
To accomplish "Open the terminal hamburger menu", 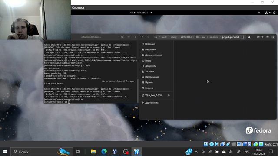I will point(129,37).
